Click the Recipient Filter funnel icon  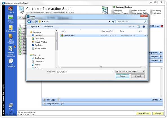pos(62,104)
